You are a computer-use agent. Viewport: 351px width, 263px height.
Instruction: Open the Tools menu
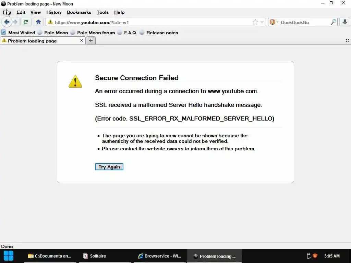click(x=103, y=12)
